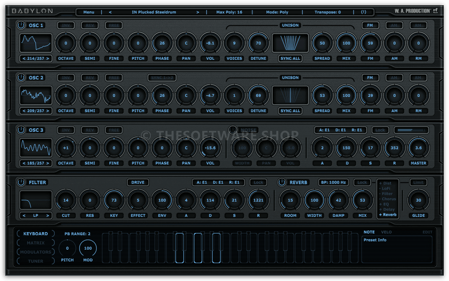Go to previous OSC 2 waveform from 209/257

(24, 110)
